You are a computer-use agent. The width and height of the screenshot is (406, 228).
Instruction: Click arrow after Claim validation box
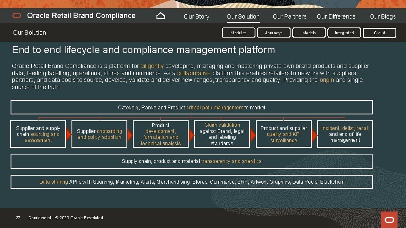(x=253, y=134)
